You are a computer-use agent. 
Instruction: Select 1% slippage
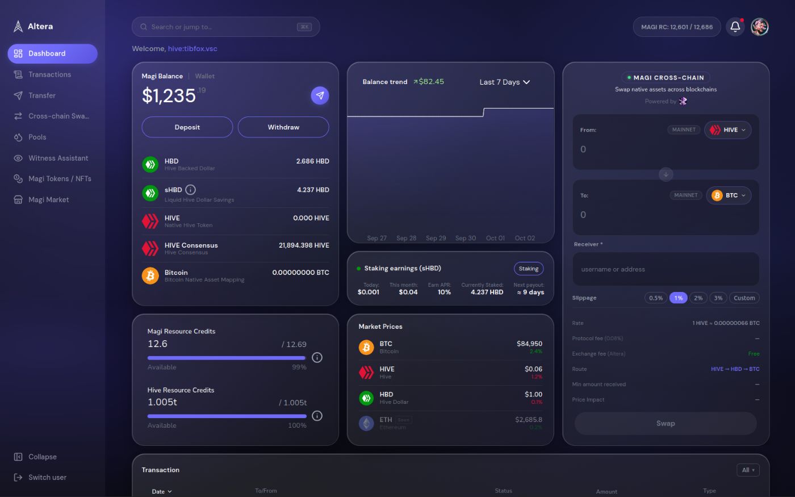[679, 298]
